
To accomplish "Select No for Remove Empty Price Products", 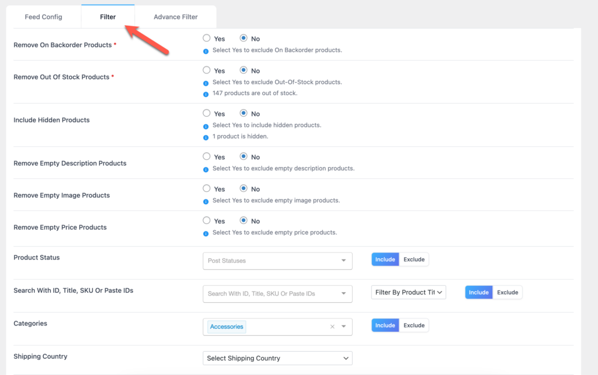I will pyautogui.click(x=244, y=220).
